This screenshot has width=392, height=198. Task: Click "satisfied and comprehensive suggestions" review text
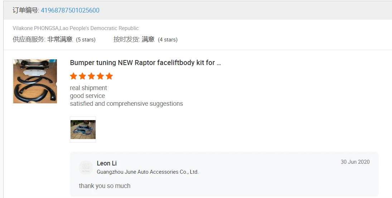[x=126, y=104]
